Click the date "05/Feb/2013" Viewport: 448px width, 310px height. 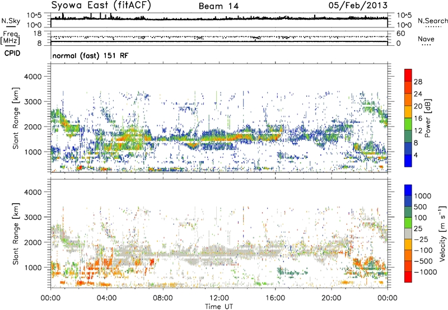(x=358, y=5)
